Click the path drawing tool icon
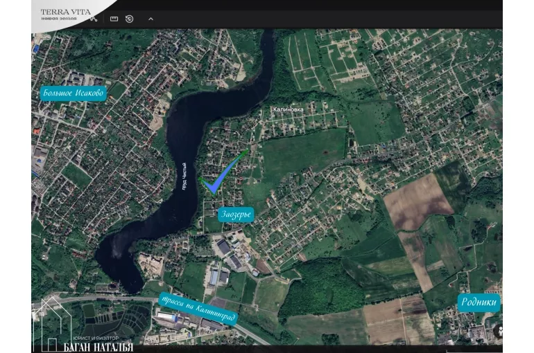534x353 pixels. (x=94, y=19)
